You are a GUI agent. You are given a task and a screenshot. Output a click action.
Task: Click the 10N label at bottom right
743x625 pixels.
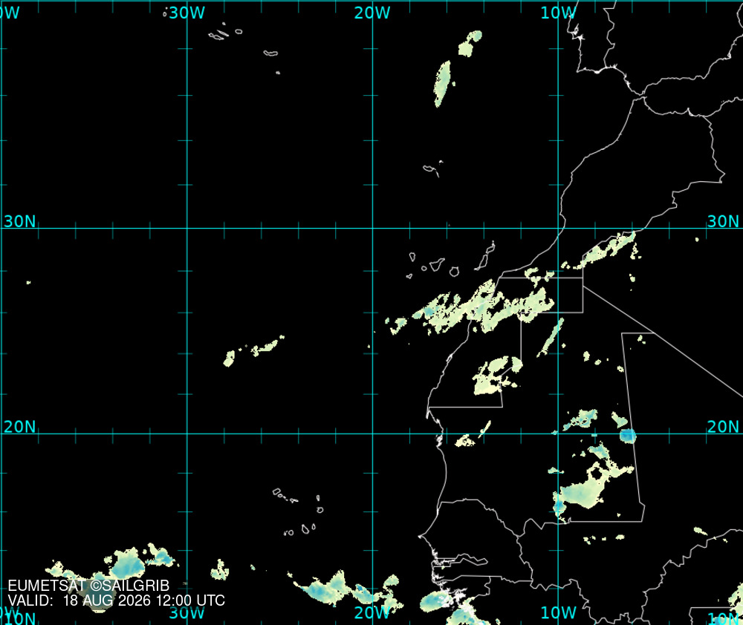pos(725,618)
